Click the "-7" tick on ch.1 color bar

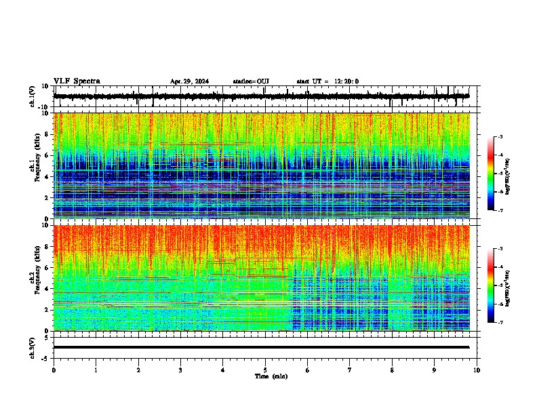(500, 210)
